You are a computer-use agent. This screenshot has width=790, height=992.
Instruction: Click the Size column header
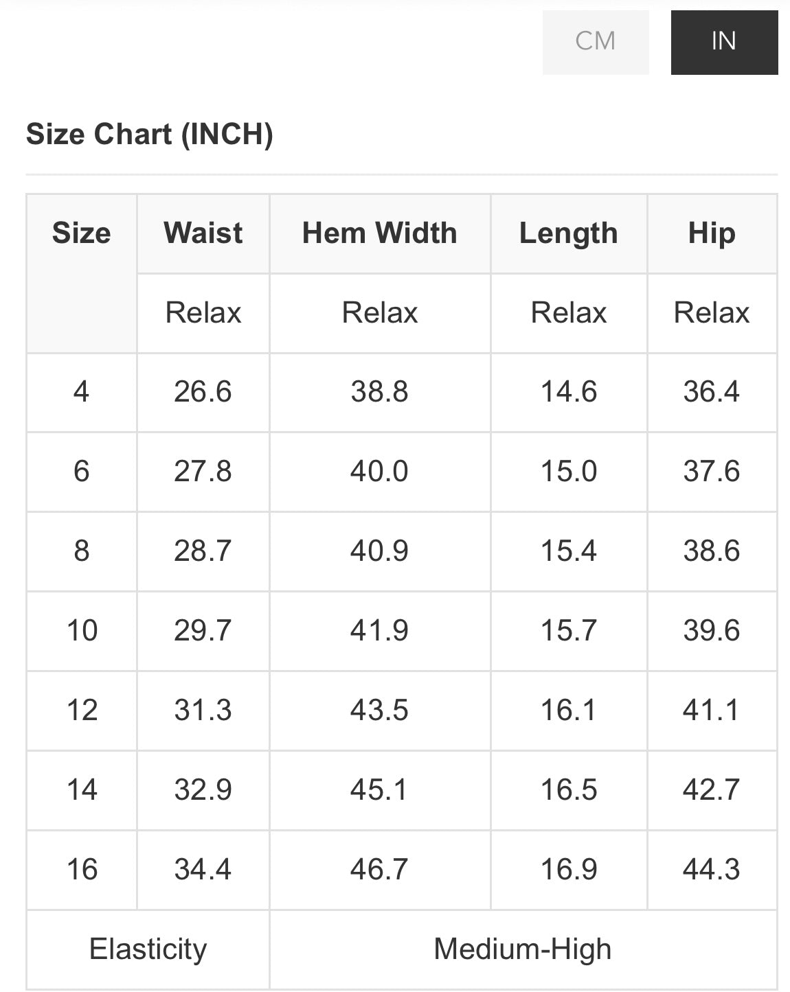coord(82,233)
